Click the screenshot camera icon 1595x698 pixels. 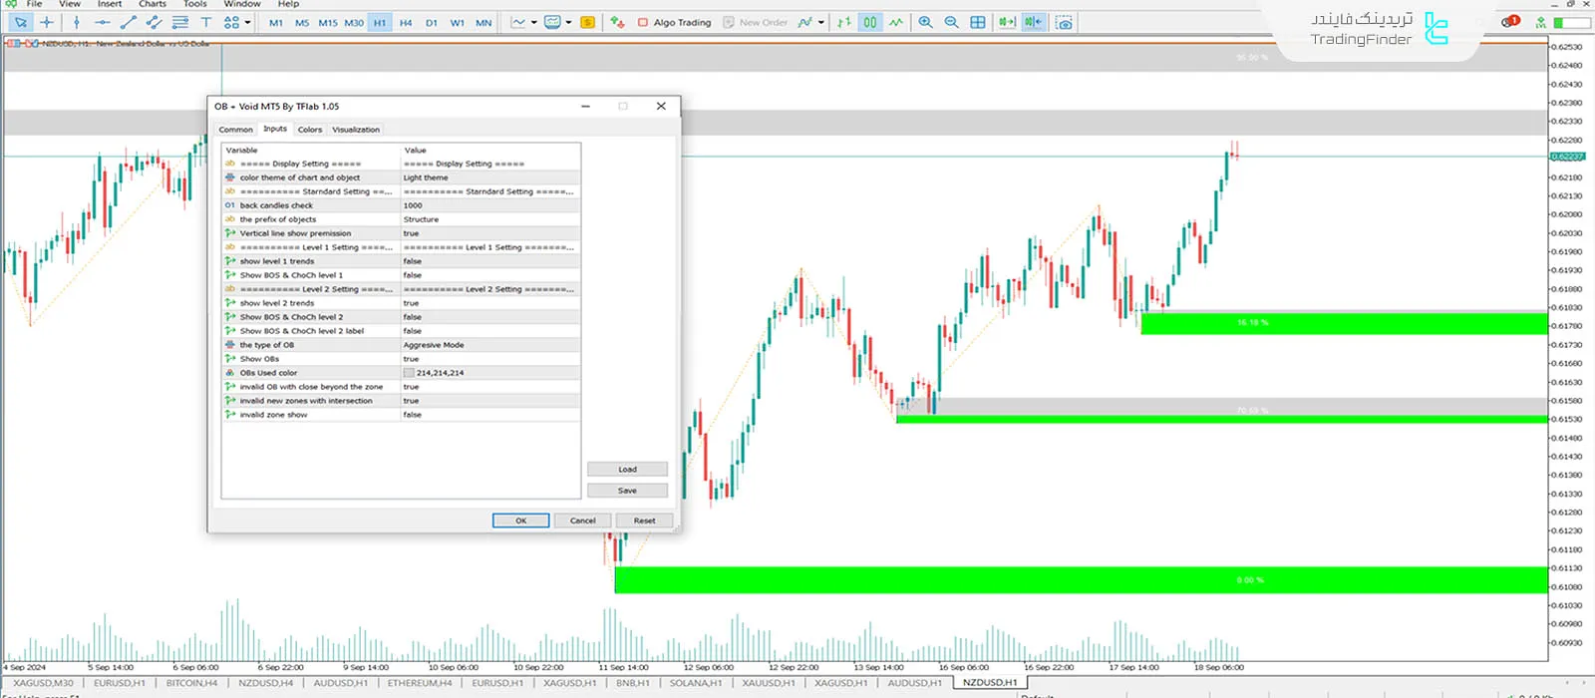click(x=1064, y=22)
